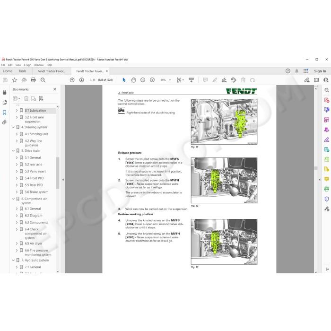Click the document vertical scrollbar thumb
The height and width of the screenshot is (331, 331).
pos(316,168)
